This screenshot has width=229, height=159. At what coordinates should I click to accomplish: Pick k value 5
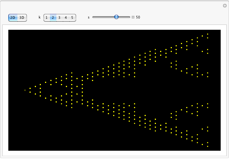coord(72,17)
